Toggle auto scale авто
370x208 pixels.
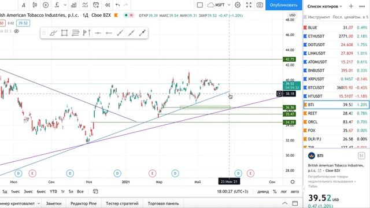295,191
